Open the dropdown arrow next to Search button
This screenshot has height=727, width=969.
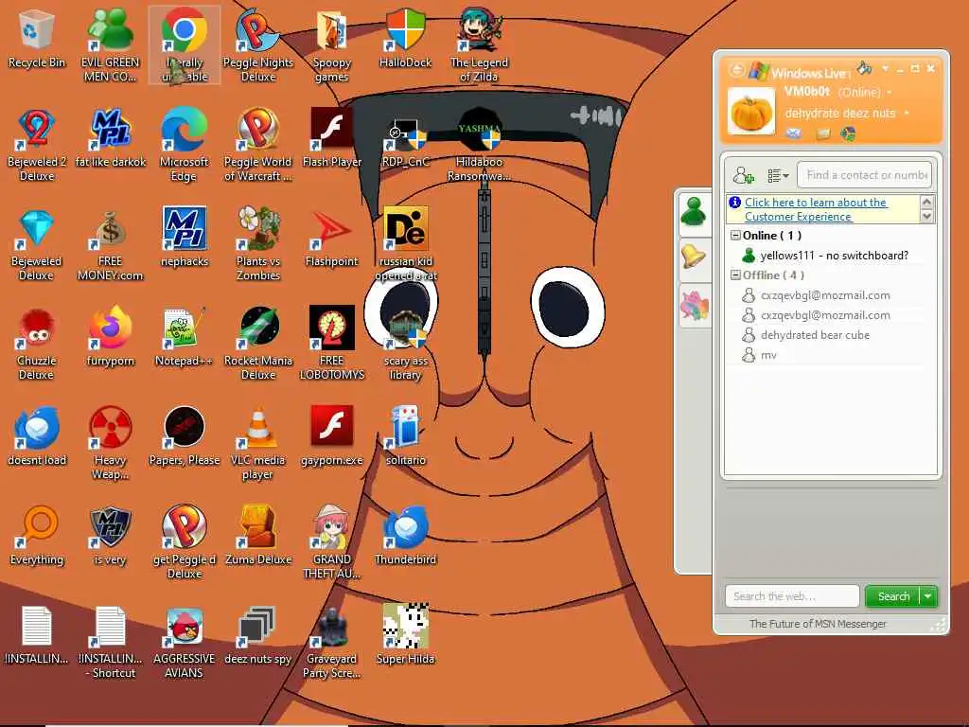click(928, 596)
